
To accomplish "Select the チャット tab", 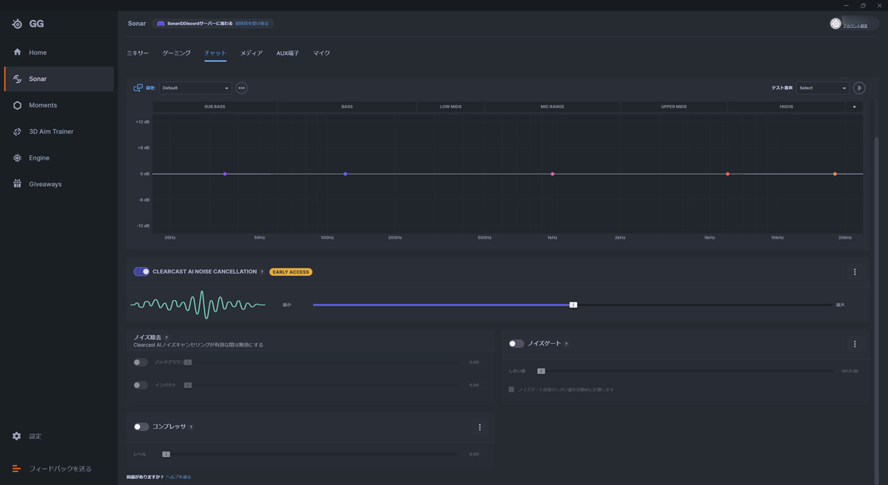I will 215,53.
